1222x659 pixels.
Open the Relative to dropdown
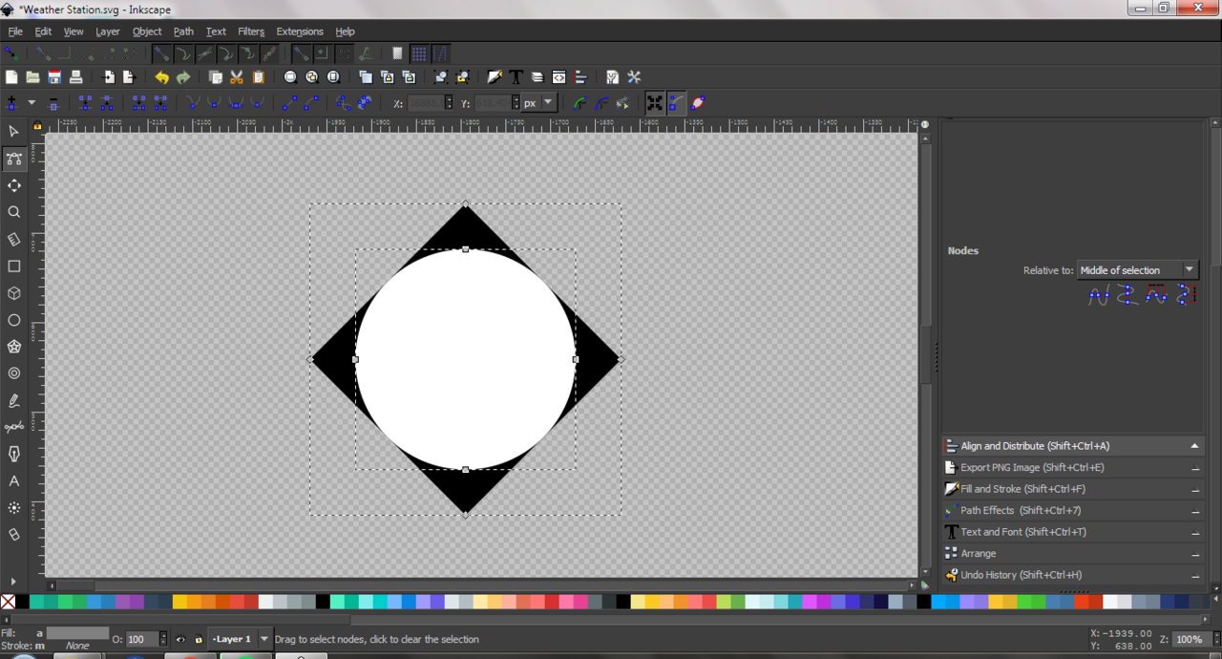pos(1137,270)
